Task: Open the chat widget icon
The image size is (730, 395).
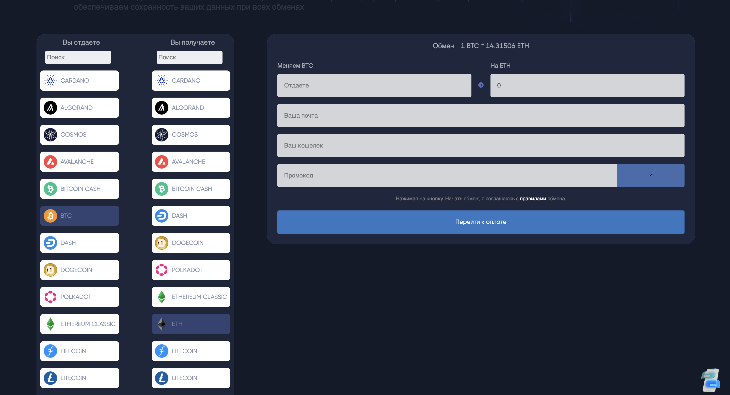Action: [710, 380]
